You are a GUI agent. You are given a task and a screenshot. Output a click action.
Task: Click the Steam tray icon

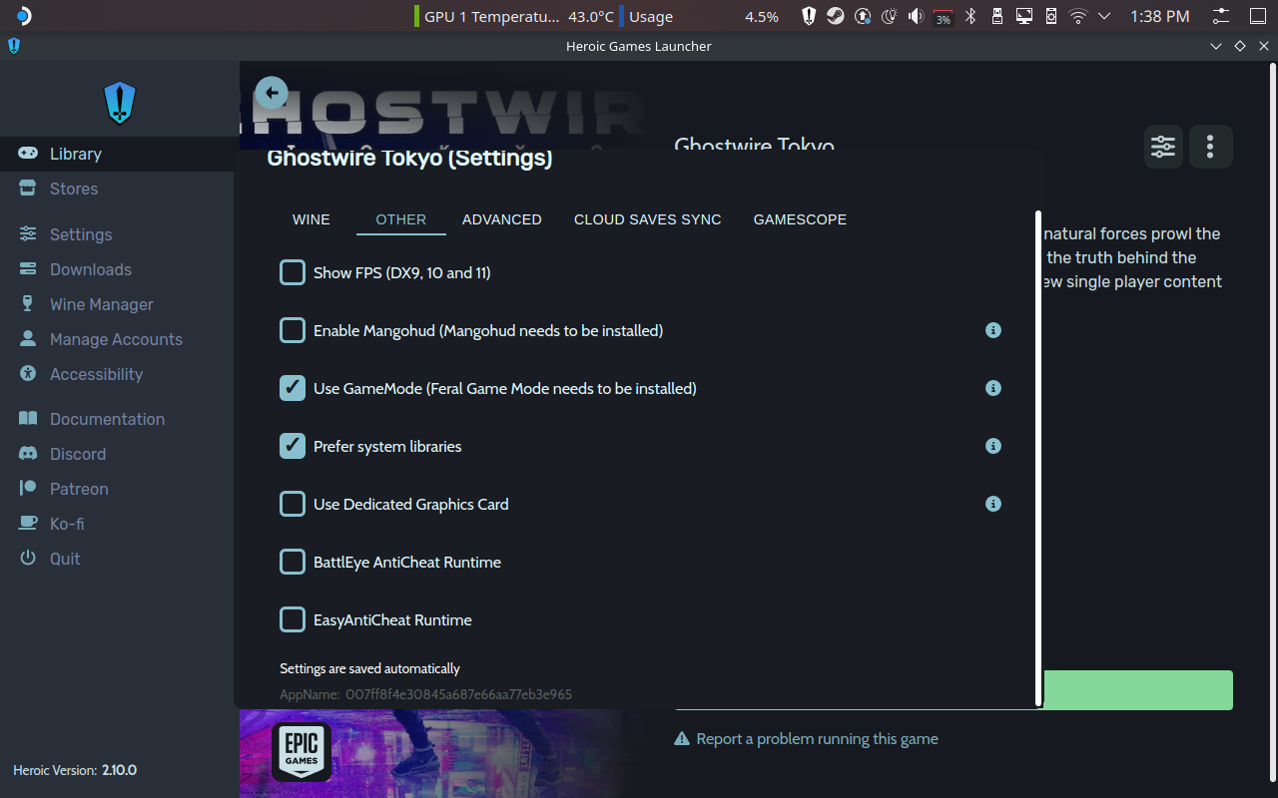(x=836, y=16)
